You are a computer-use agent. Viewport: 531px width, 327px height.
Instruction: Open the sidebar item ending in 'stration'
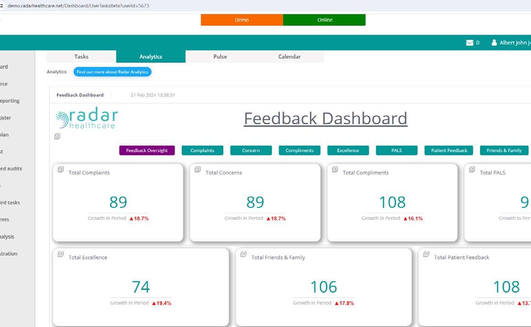(9, 254)
